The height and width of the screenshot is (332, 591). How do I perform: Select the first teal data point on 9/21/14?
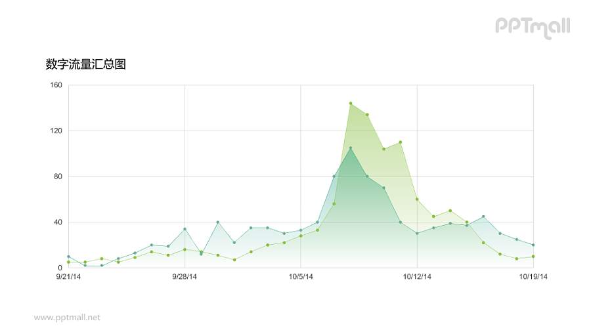click(68, 257)
